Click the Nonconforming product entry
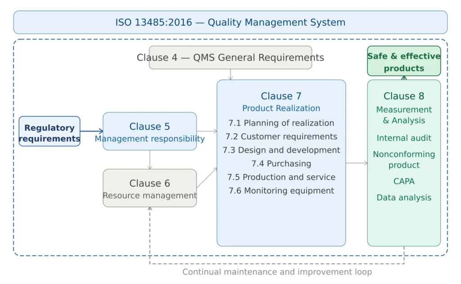 (404, 160)
